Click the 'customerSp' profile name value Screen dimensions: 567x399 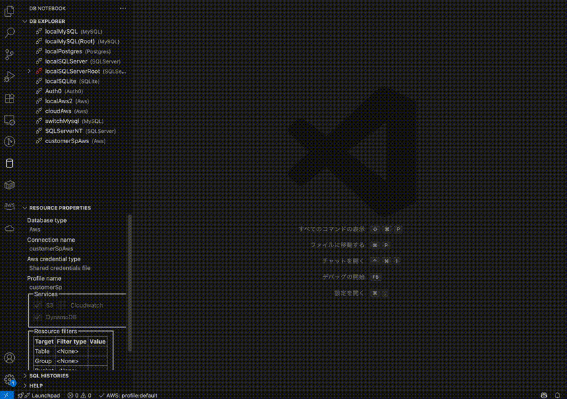click(x=46, y=287)
